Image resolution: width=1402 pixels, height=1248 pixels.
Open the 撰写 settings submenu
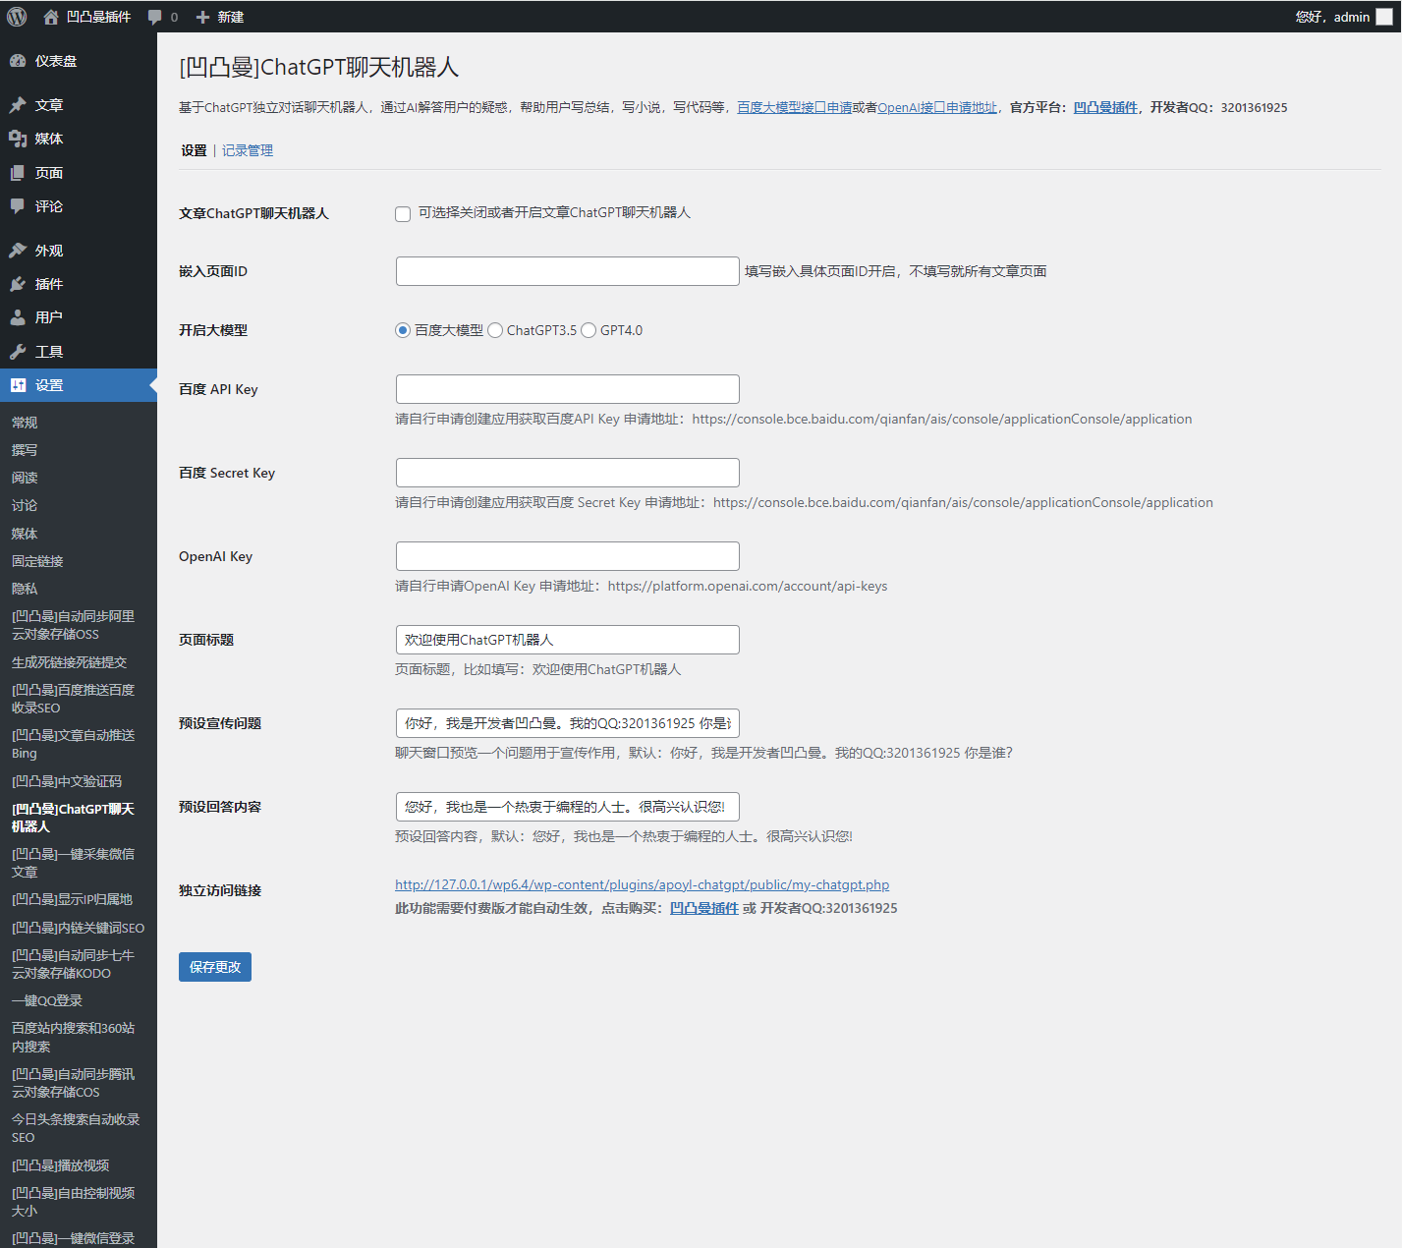coord(25,450)
